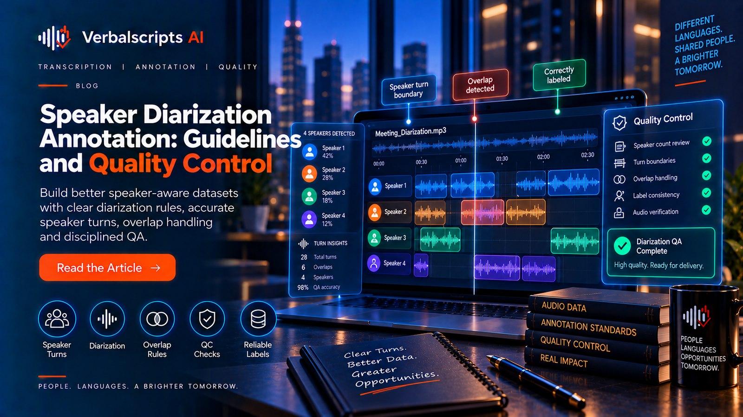Click the Overlap handling circles icon

click(619, 179)
